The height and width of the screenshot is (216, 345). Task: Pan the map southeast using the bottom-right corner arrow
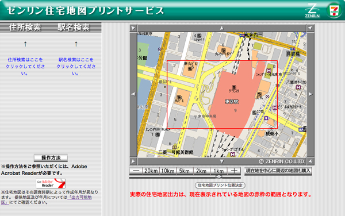[310, 161]
